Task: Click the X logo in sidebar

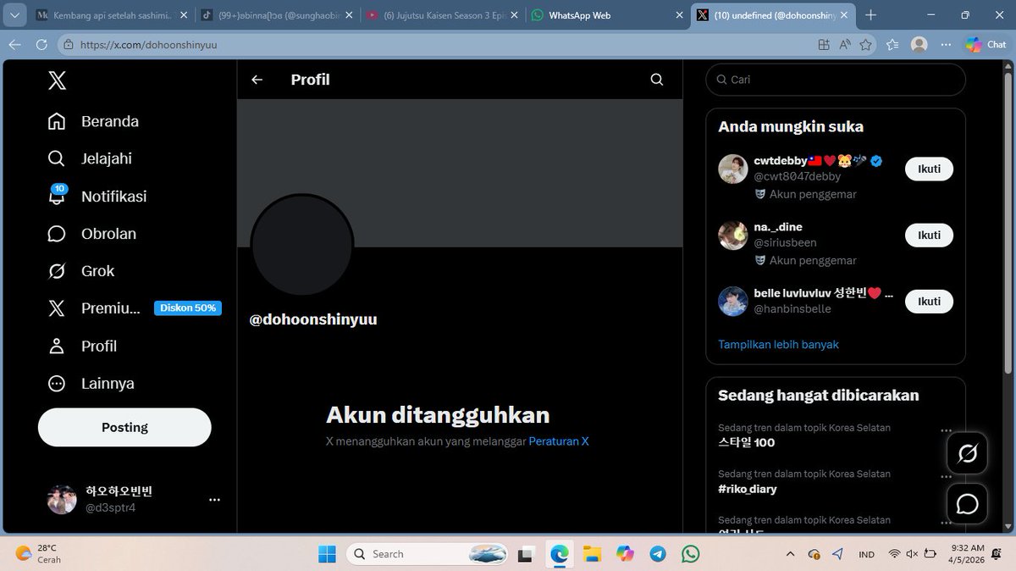Action: (57, 80)
